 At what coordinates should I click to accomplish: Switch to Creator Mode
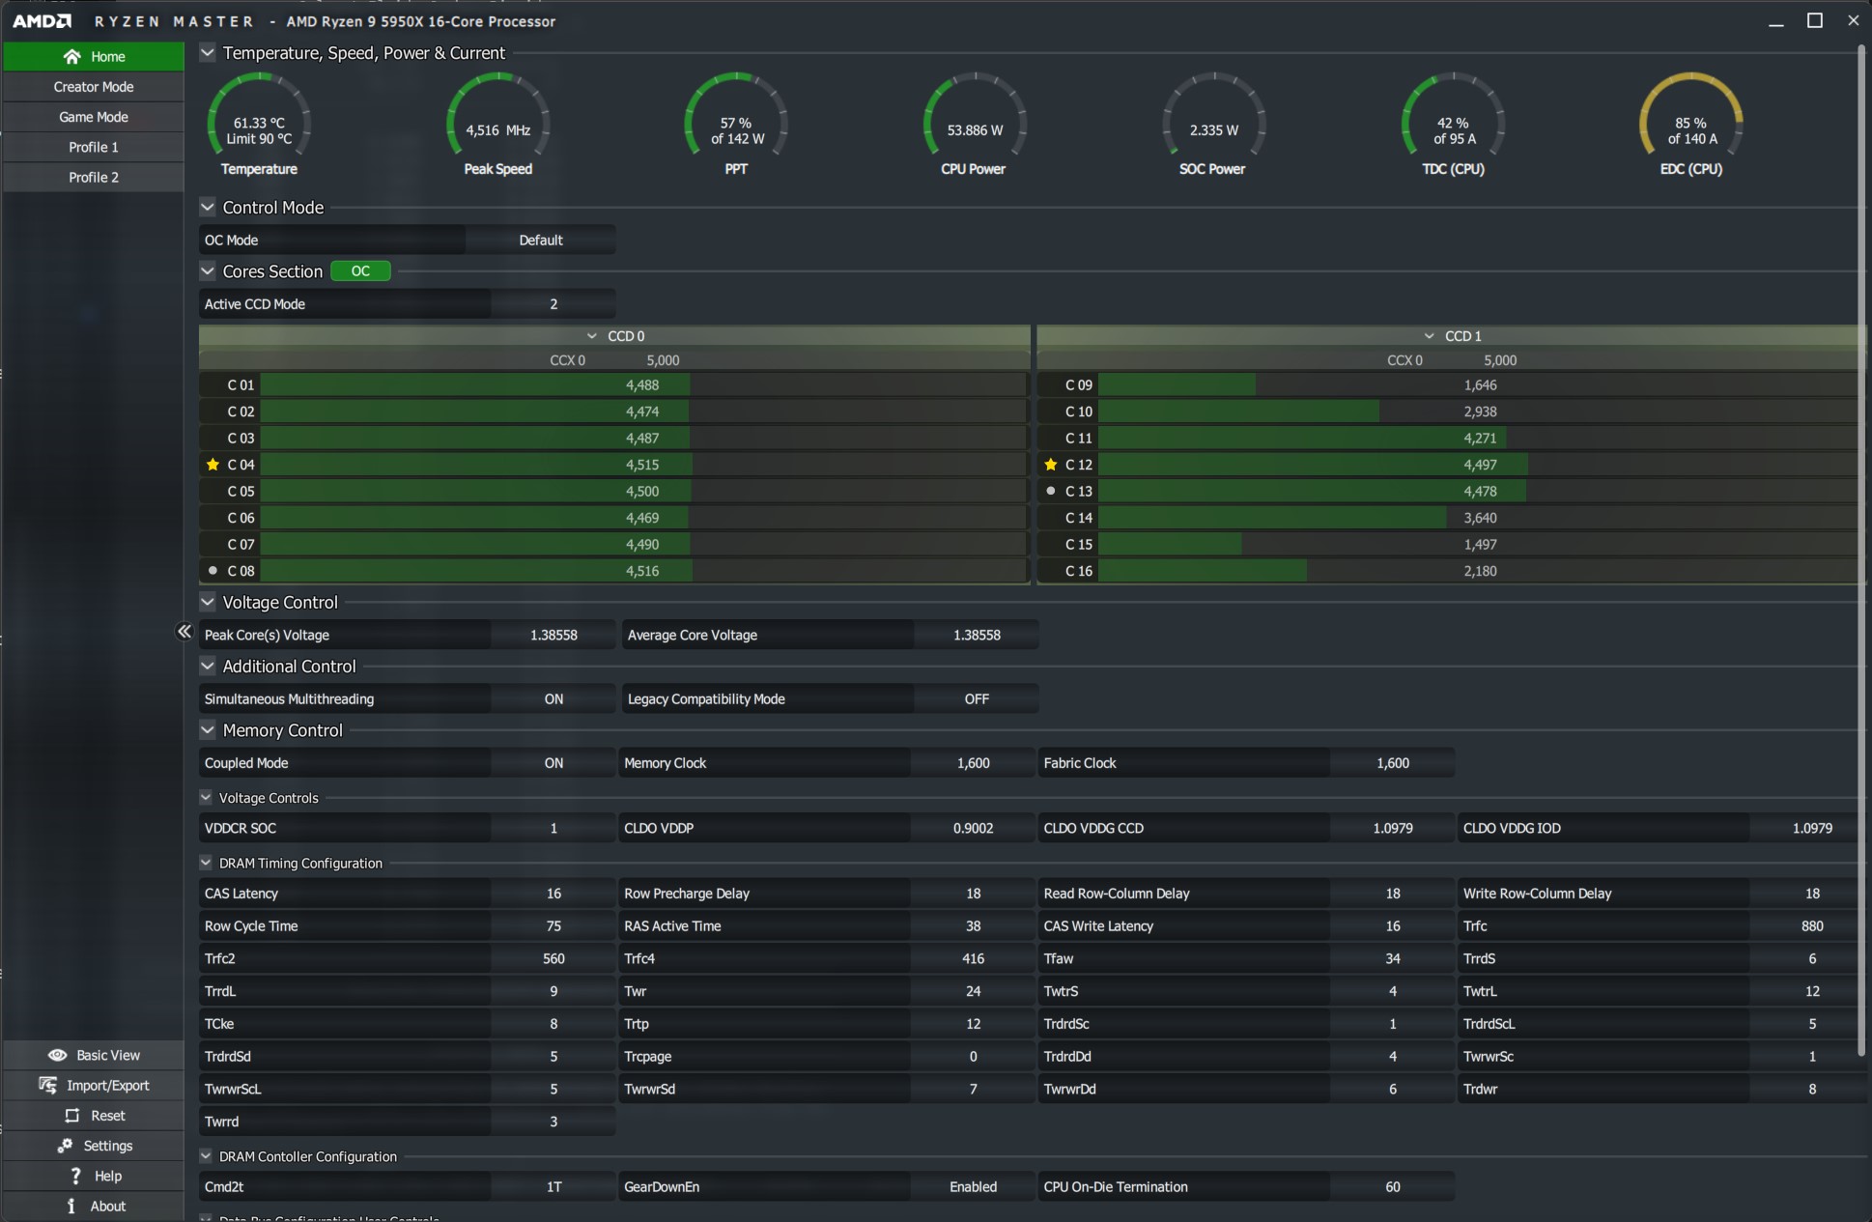[x=94, y=87]
